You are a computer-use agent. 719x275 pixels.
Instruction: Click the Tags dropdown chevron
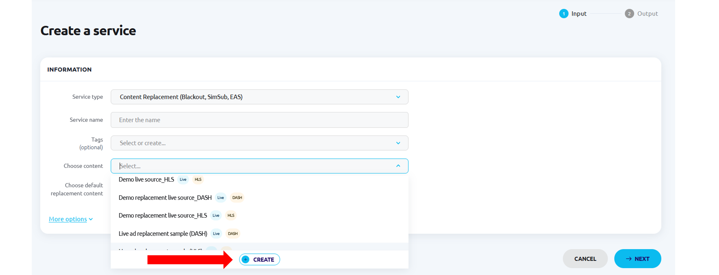point(398,143)
